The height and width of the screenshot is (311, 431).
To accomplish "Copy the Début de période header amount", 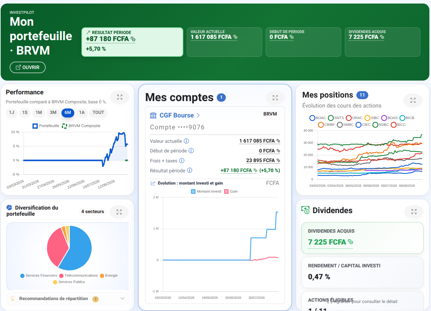I will (x=292, y=37).
